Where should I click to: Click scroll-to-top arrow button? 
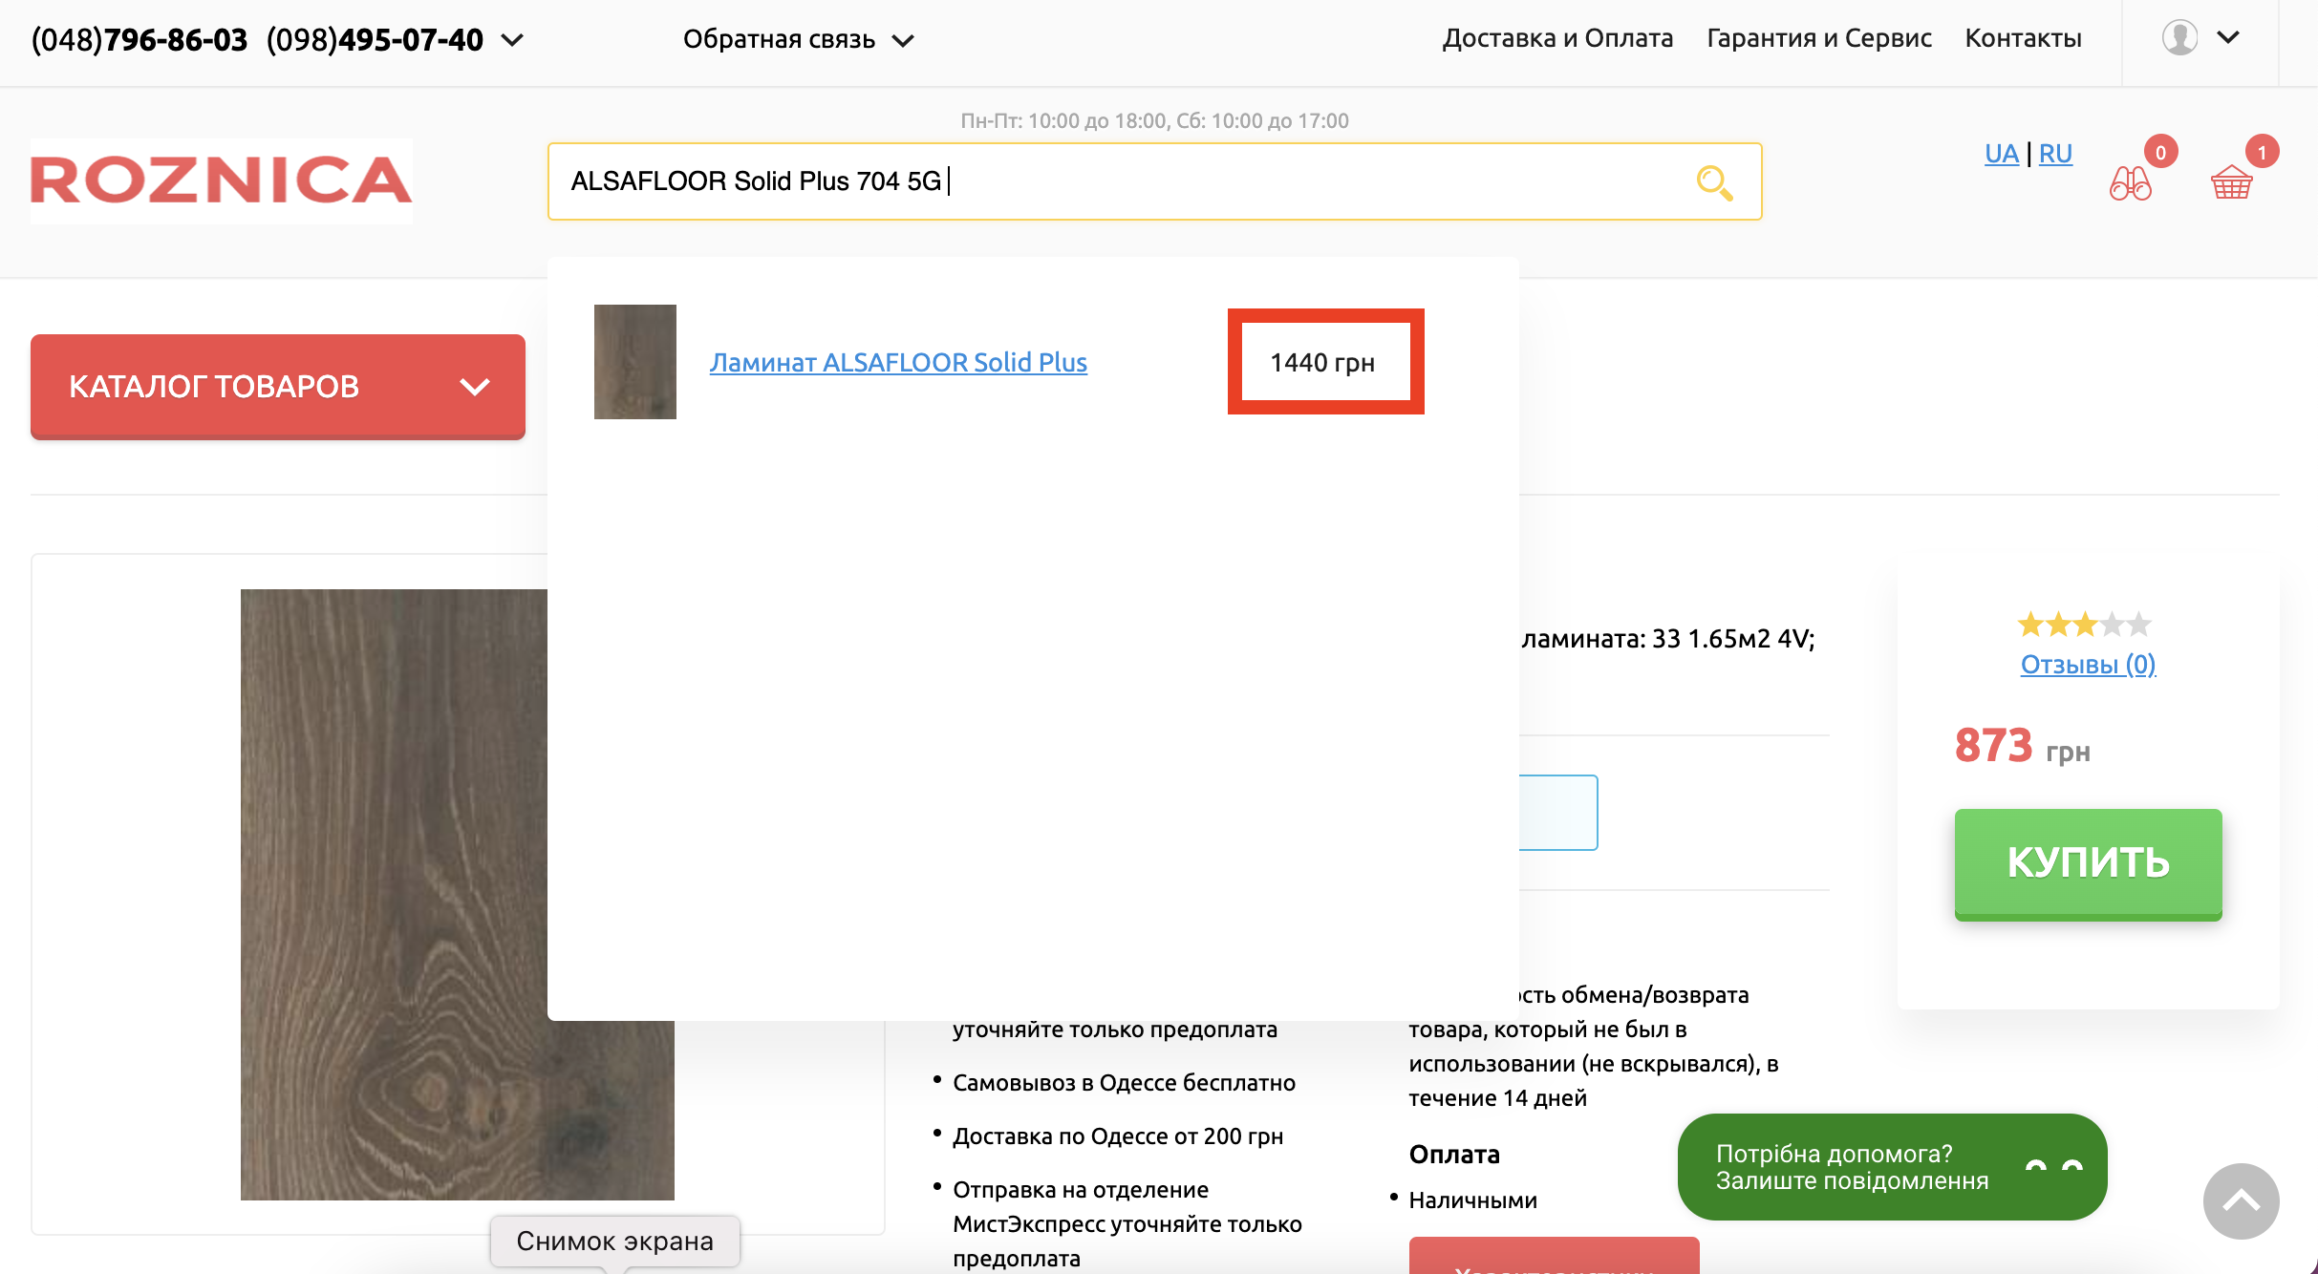click(2241, 1200)
